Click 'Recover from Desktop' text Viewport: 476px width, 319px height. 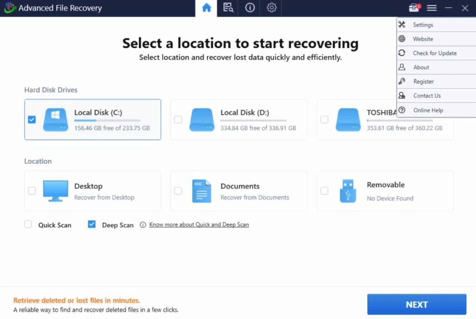[x=105, y=198]
